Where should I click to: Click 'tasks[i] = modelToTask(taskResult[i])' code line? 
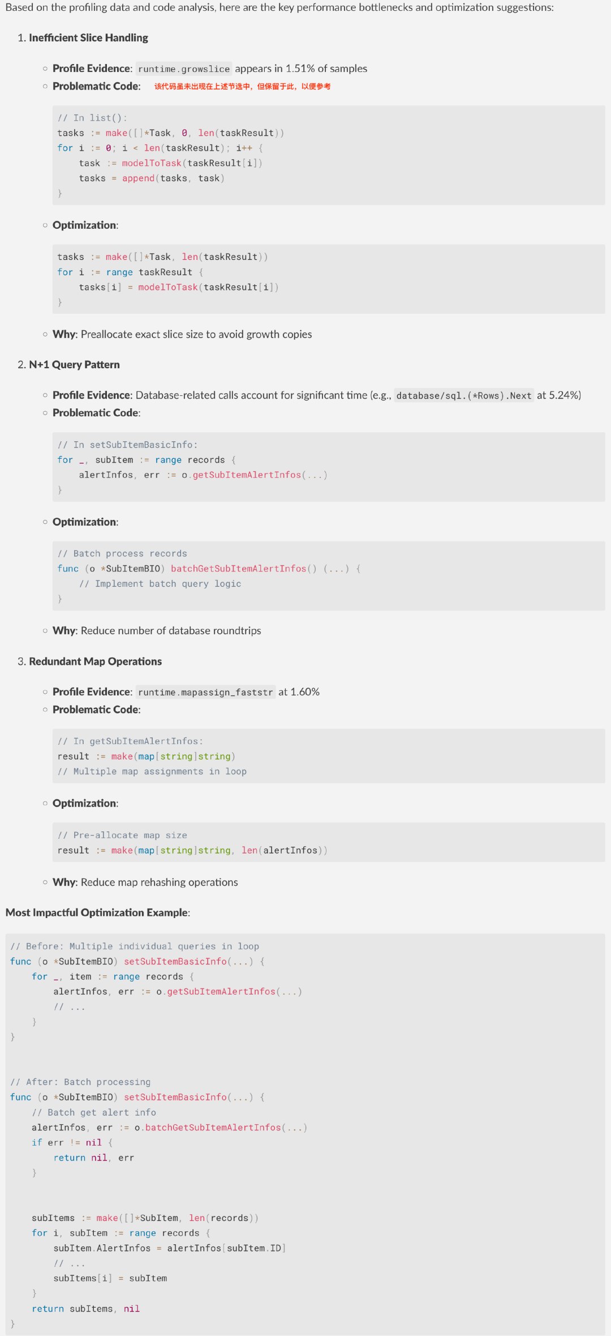click(179, 287)
